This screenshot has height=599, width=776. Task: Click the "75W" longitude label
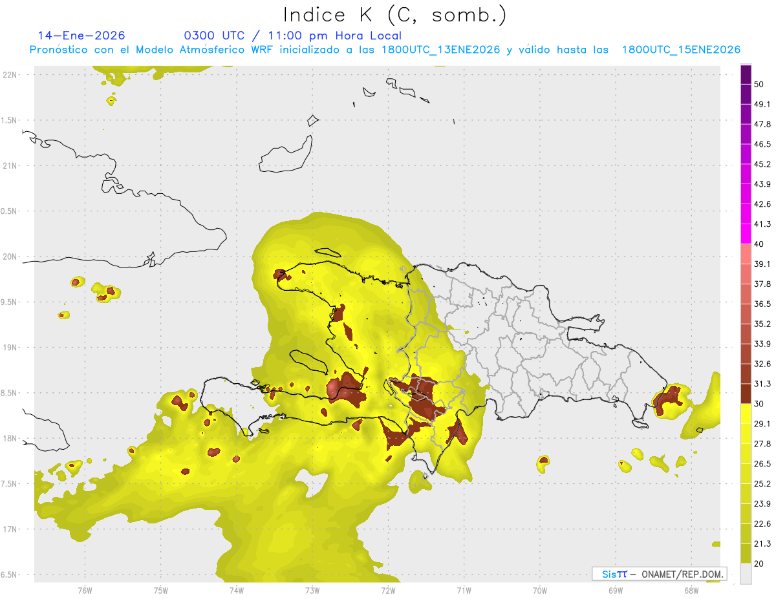click(160, 590)
